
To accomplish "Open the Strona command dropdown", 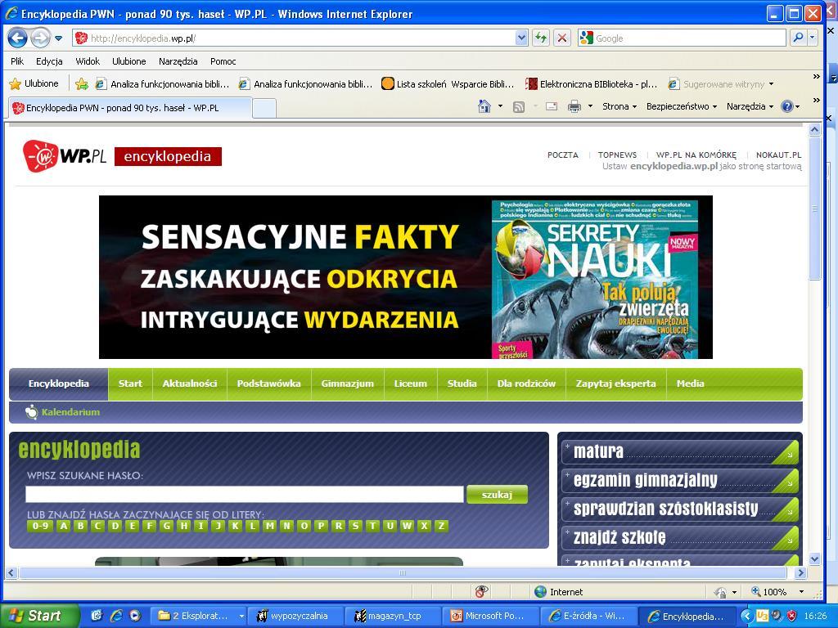I will click(x=619, y=106).
